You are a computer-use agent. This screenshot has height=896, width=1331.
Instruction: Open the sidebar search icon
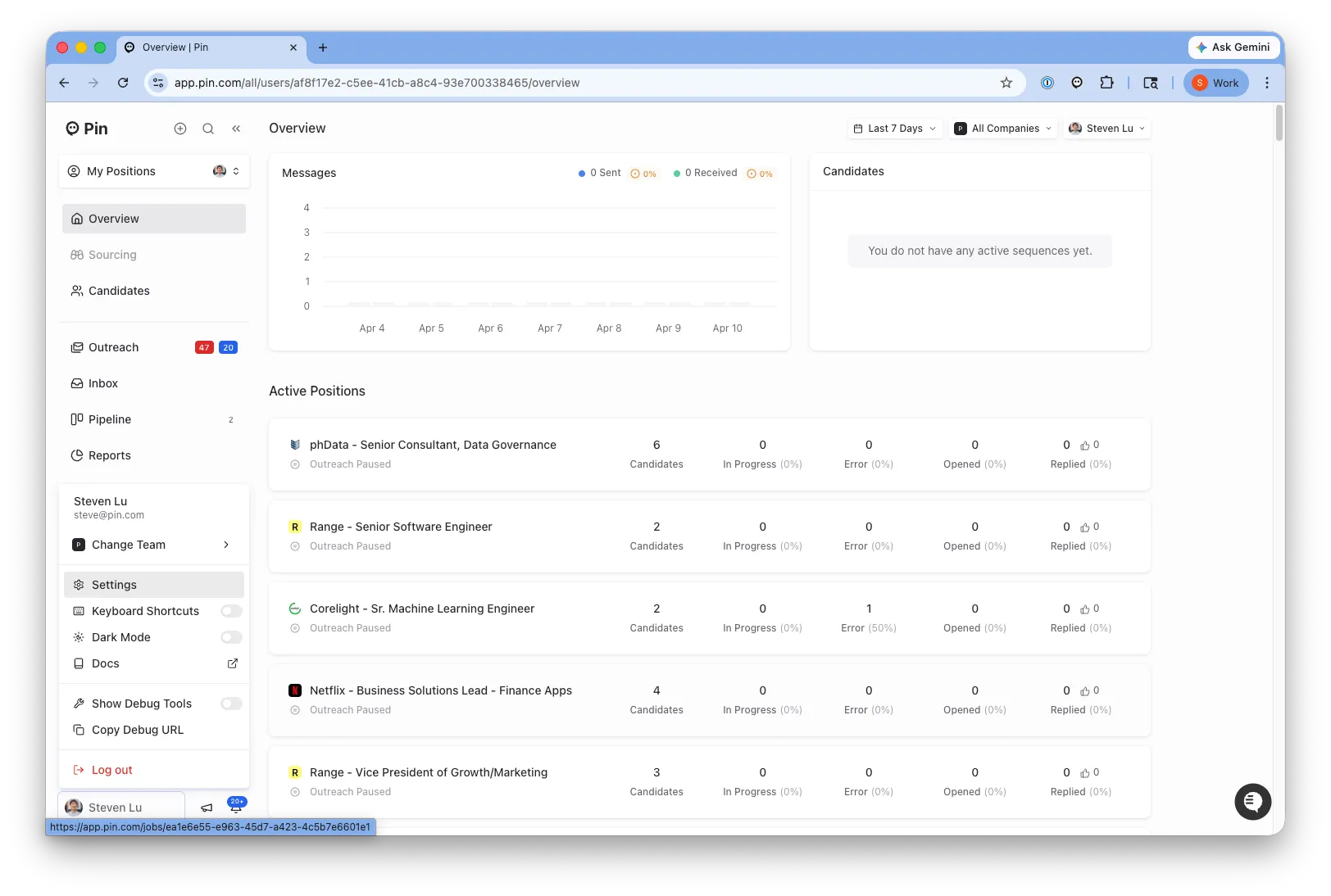(208, 129)
